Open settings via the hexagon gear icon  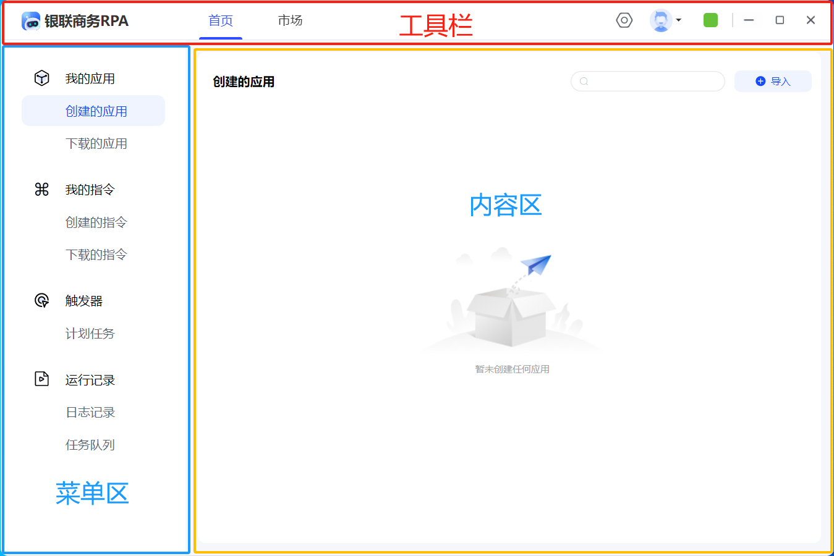point(624,20)
